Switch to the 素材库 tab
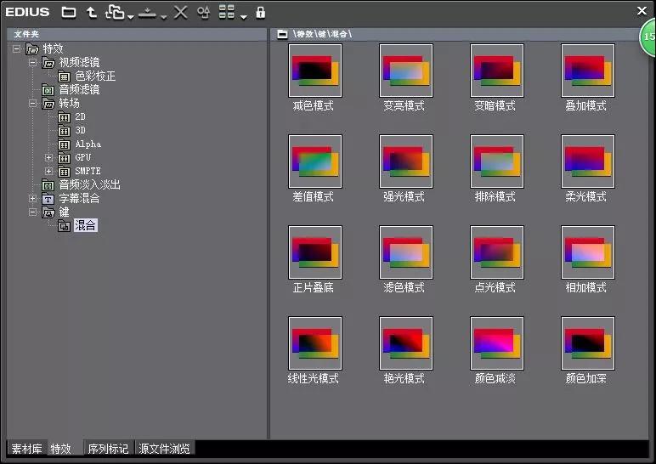Viewport: 656px width, 464px height. coord(26,449)
